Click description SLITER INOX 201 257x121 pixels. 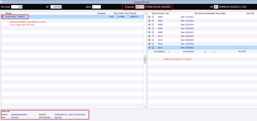point(70,115)
